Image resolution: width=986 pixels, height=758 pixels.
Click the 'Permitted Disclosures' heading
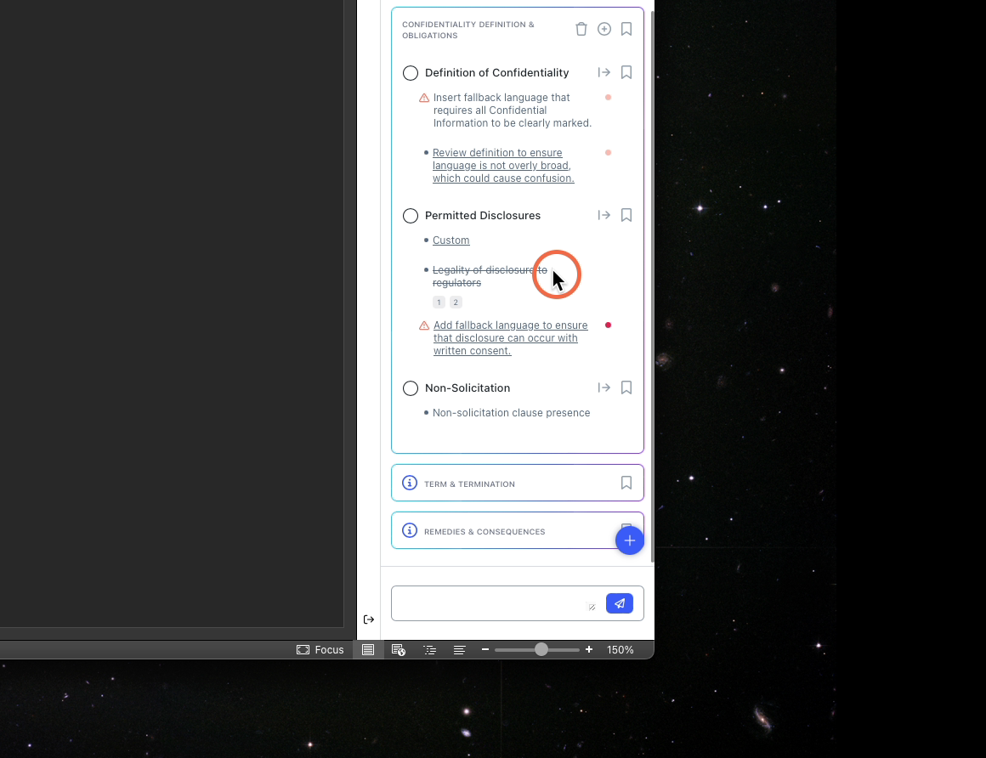click(482, 216)
